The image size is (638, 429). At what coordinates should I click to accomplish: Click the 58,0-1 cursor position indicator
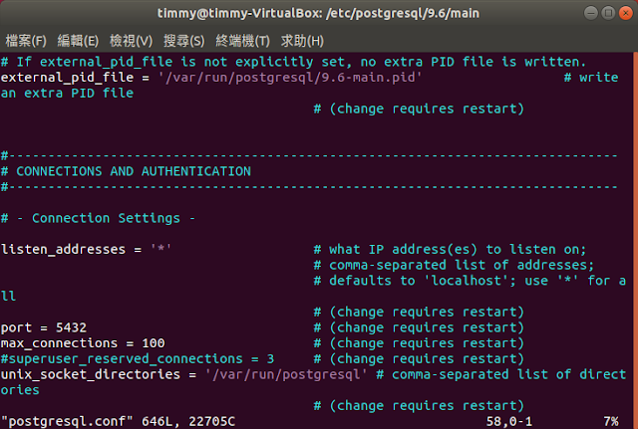509,421
